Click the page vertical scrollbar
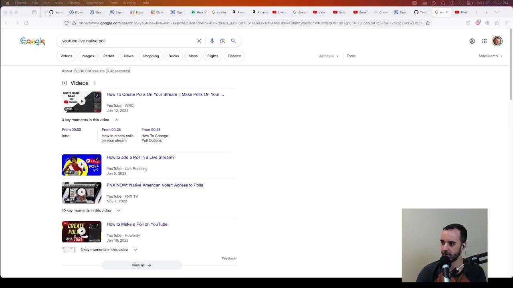The width and height of the screenshot is (513, 288). pos(511,64)
